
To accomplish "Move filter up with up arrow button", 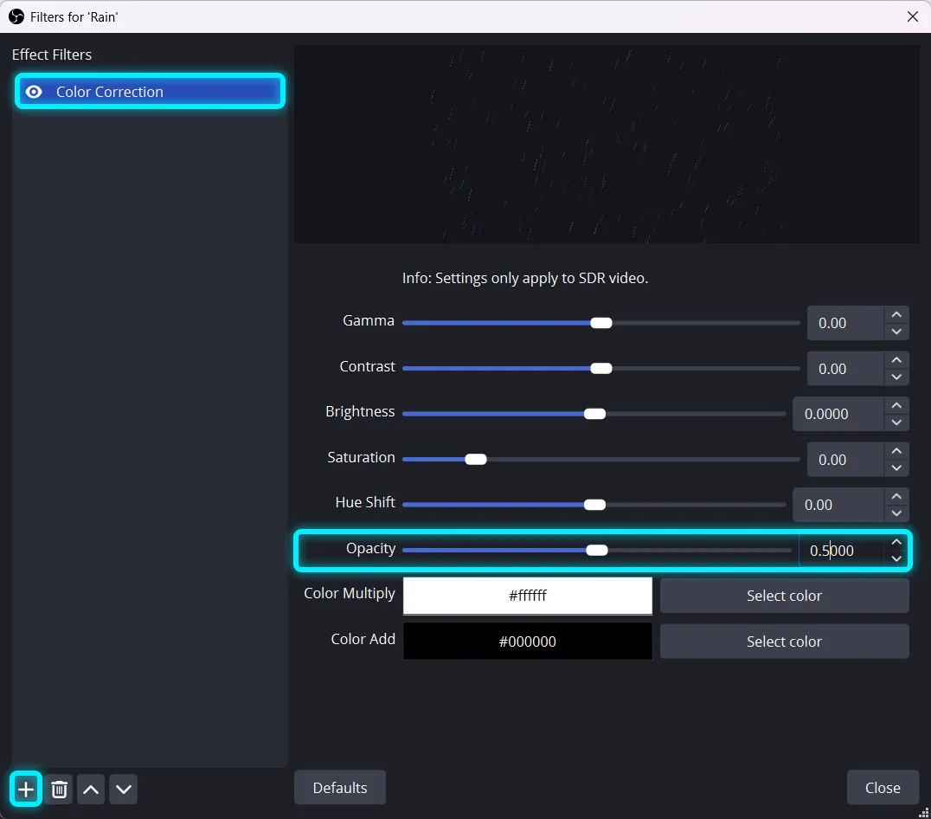I will coord(91,790).
